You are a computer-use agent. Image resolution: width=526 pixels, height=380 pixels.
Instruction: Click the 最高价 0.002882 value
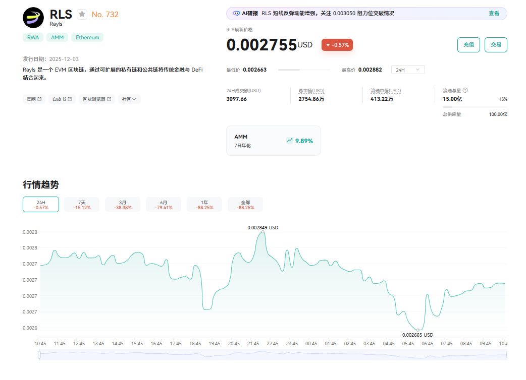[x=370, y=70]
